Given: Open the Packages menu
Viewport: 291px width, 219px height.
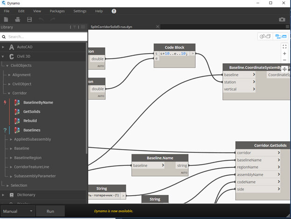Looking at the screenshot, I should coord(57,11).
